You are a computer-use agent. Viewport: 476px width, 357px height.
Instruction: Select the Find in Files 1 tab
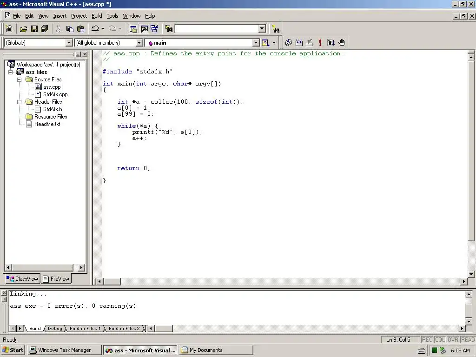(85, 329)
